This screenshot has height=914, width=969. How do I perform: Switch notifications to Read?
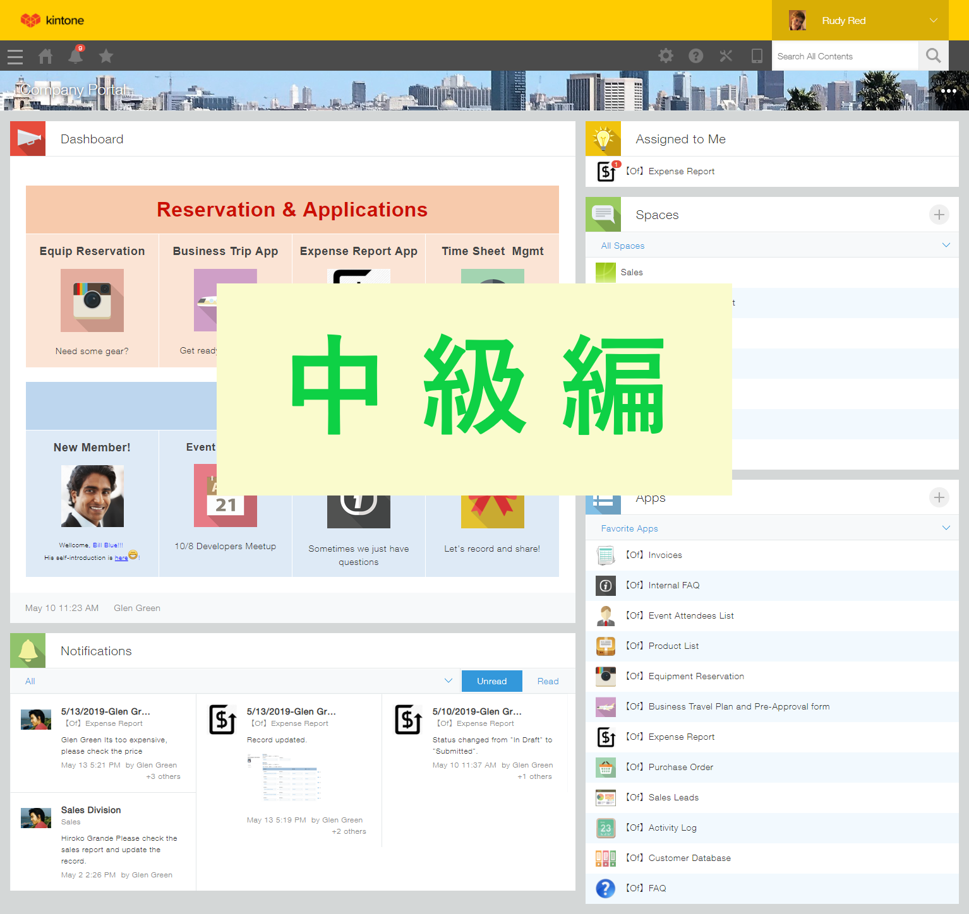548,681
